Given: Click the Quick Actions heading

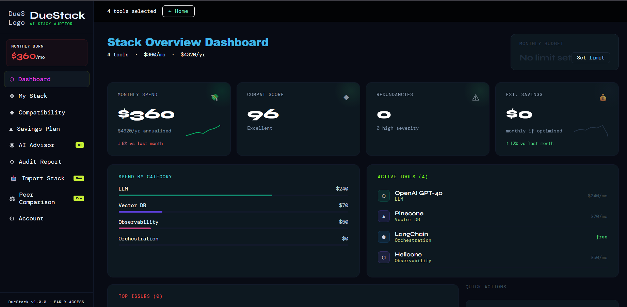Looking at the screenshot, I should click(486, 287).
